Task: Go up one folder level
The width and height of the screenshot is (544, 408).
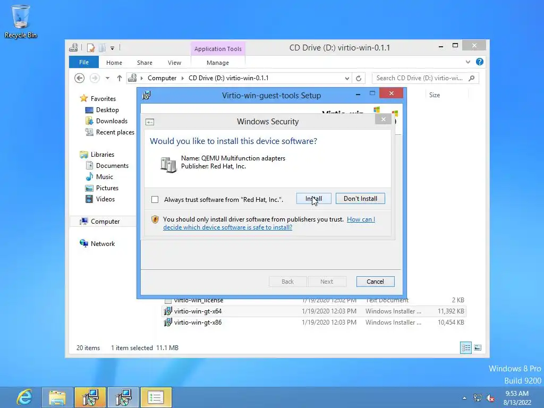Action: (120, 78)
